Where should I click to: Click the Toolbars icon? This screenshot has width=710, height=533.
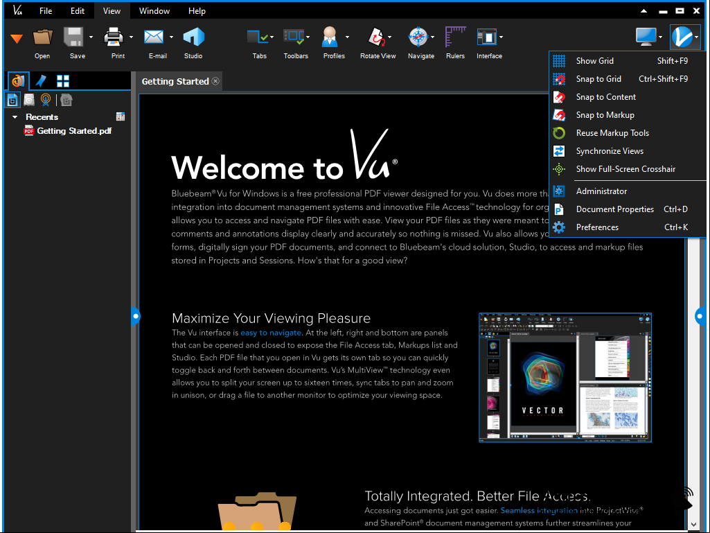[294, 37]
